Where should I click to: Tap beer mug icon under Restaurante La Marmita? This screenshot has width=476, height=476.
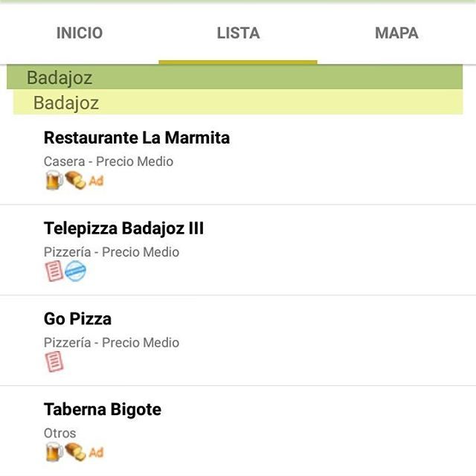tap(54, 180)
